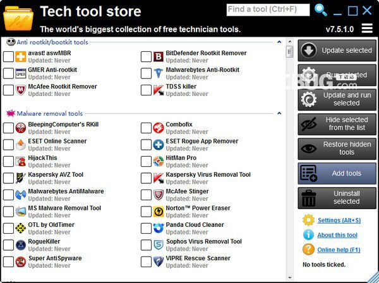Click the Combofix icon
This screenshot has width=379, height=283.
click(x=159, y=128)
